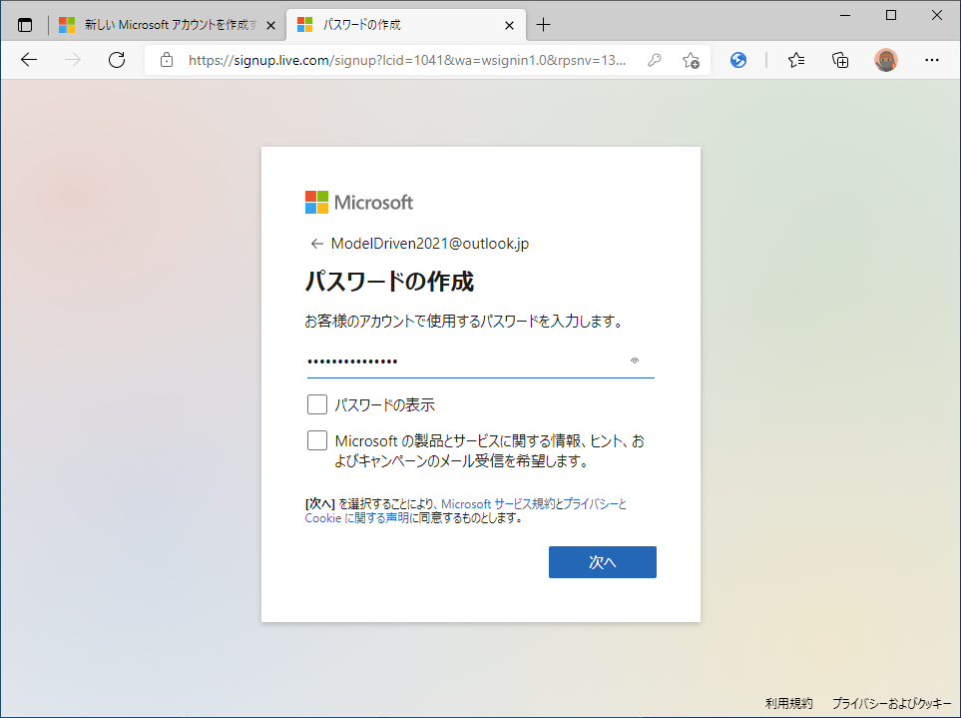Go back with the browser back arrow
This screenshot has height=718, width=961.
[x=29, y=60]
